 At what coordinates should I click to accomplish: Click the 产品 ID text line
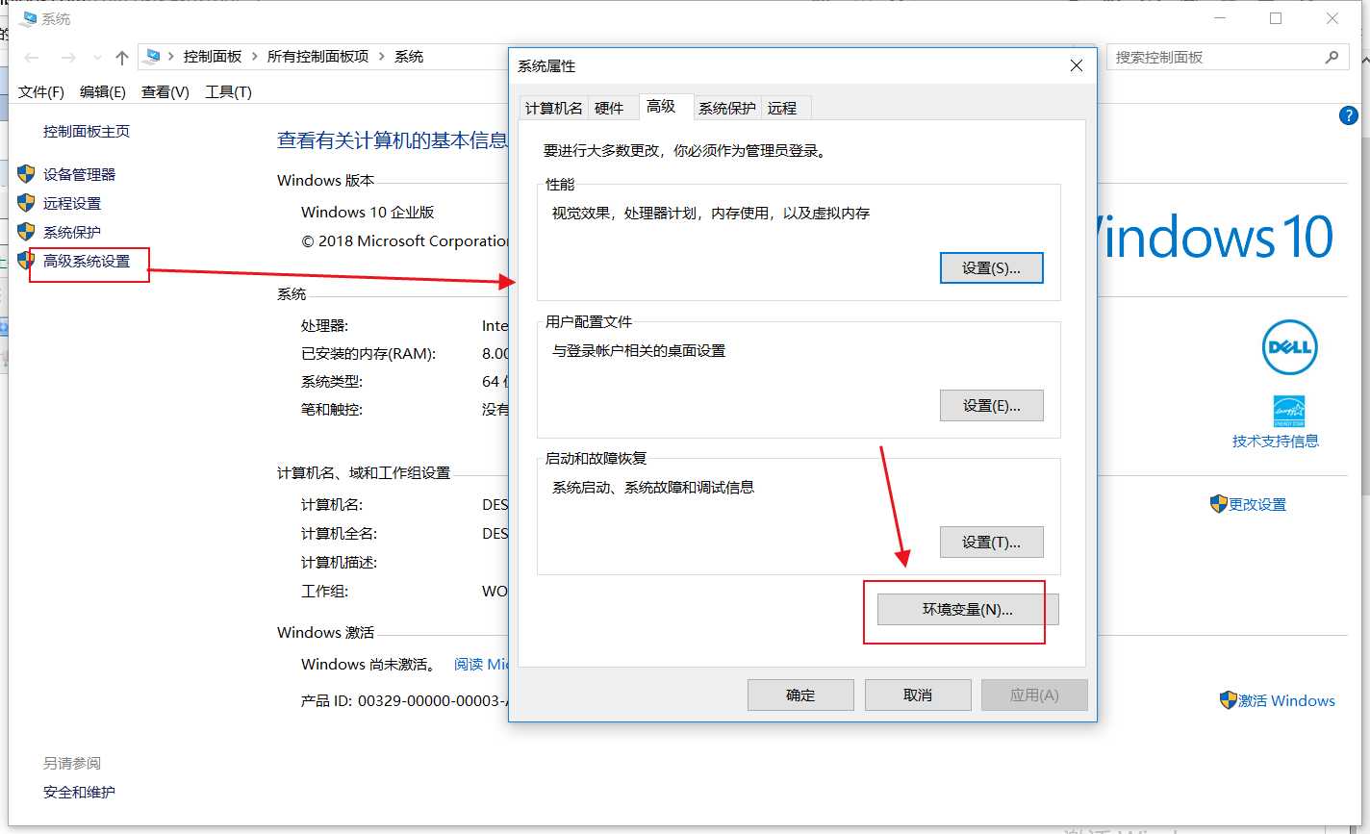pos(404,700)
